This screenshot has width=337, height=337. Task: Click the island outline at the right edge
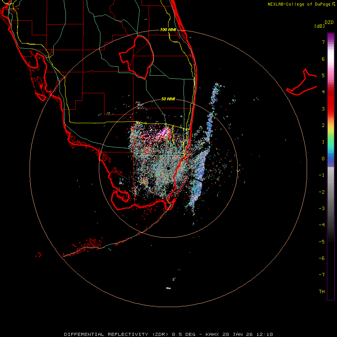click(302, 82)
